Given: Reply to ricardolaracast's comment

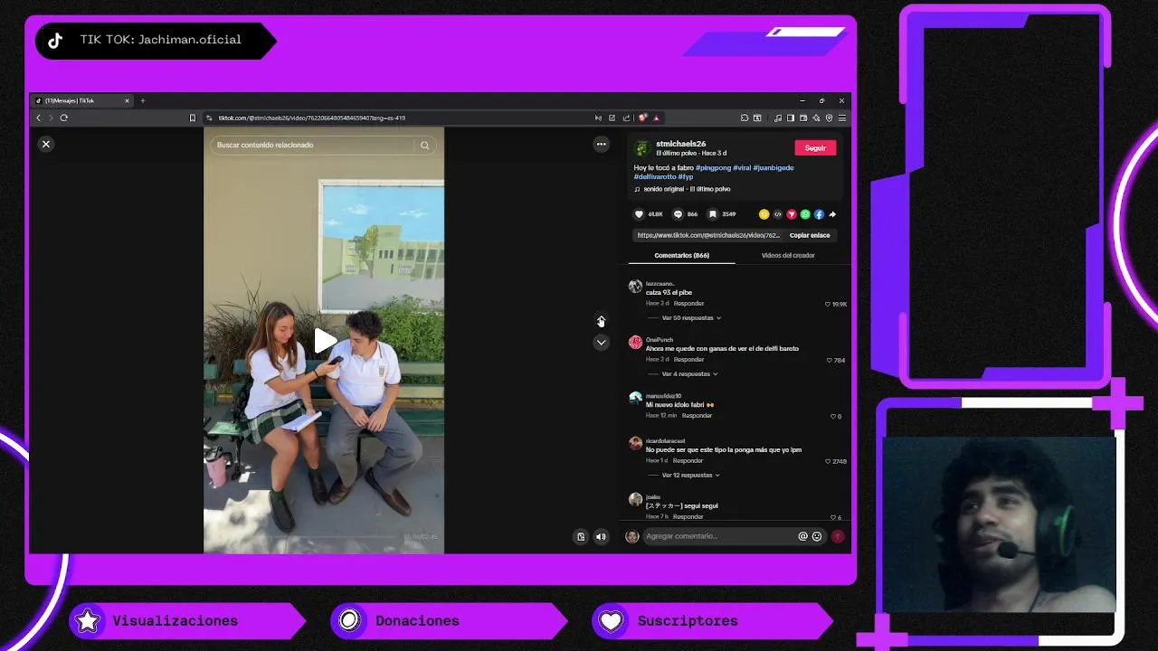Looking at the screenshot, I should click(x=688, y=461).
